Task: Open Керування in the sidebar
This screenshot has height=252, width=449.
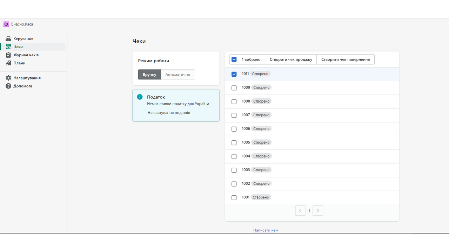Action: click(33, 38)
